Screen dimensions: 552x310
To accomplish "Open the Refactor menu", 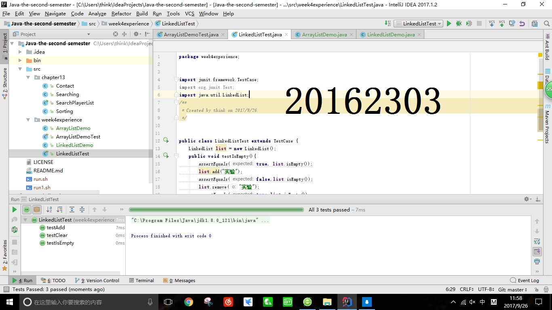I will [122, 13].
